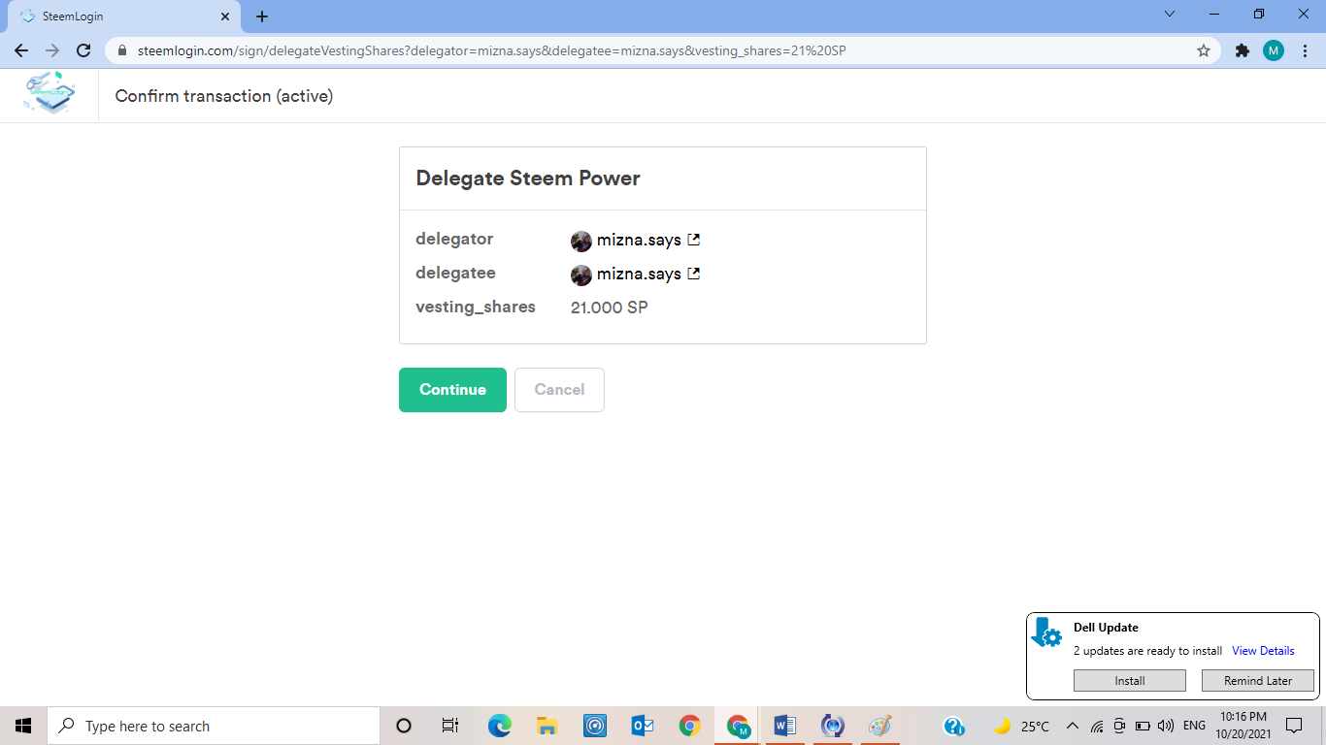The height and width of the screenshot is (745, 1326).
Task: Minimize the Chrome window
Action: 1214,15
